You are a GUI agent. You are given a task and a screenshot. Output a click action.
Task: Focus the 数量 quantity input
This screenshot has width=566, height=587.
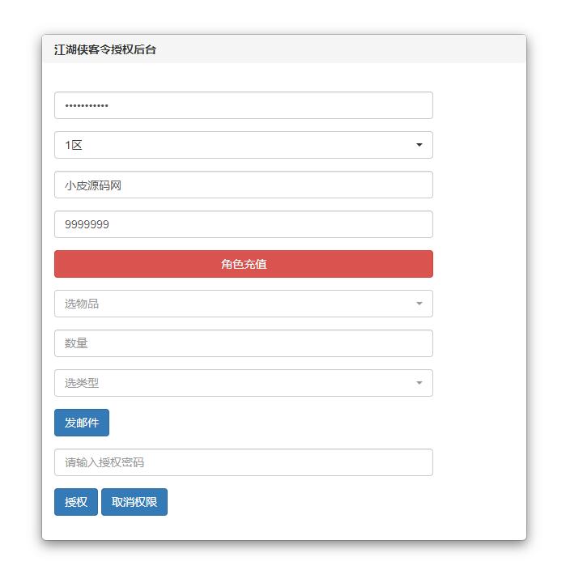point(243,343)
